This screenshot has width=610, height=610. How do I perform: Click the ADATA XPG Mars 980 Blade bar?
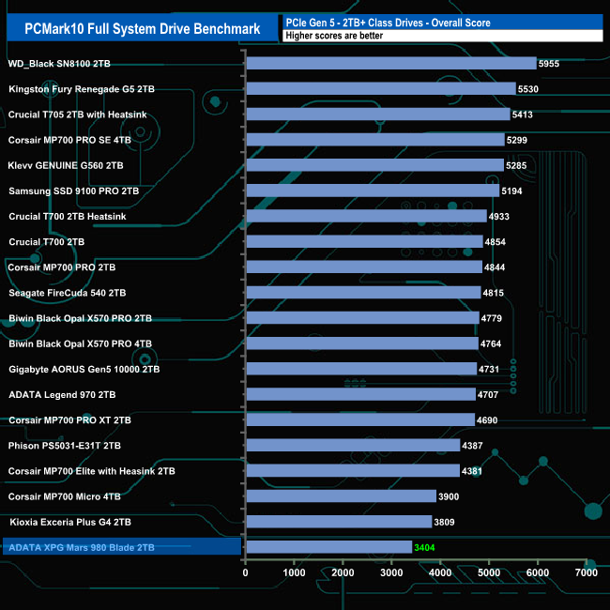pyautogui.click(x=329, y=547)
